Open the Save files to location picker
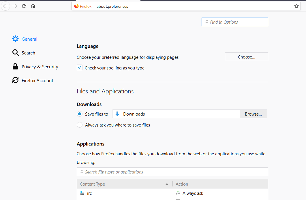 [x=176, y=114]
